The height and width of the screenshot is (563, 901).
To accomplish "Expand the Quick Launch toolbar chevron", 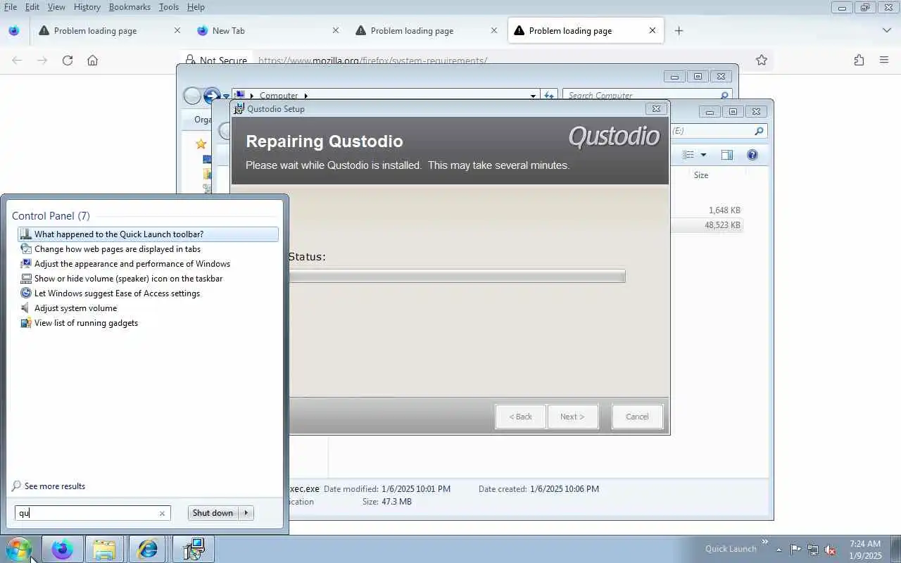I will pyautogui.click(x=764, y=541).
